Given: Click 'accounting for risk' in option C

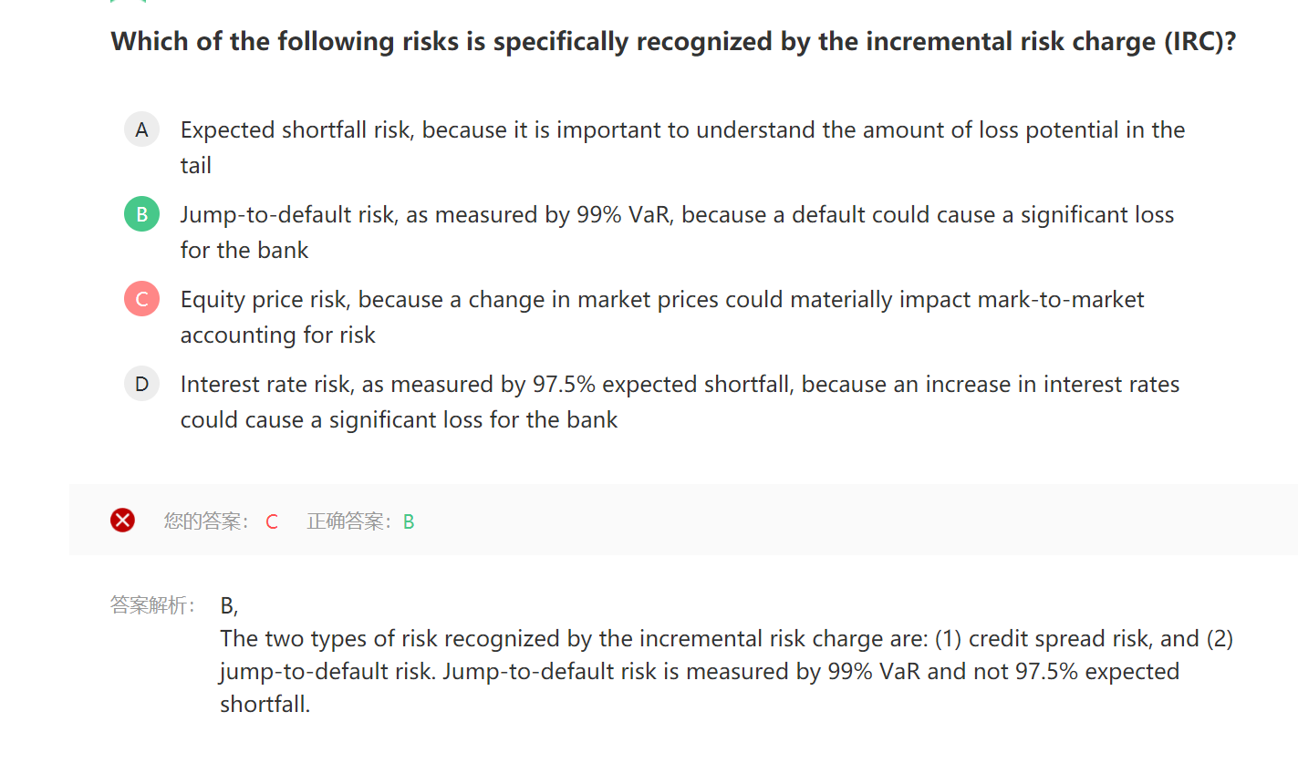Looking at the screenshot, I should 278,335.
